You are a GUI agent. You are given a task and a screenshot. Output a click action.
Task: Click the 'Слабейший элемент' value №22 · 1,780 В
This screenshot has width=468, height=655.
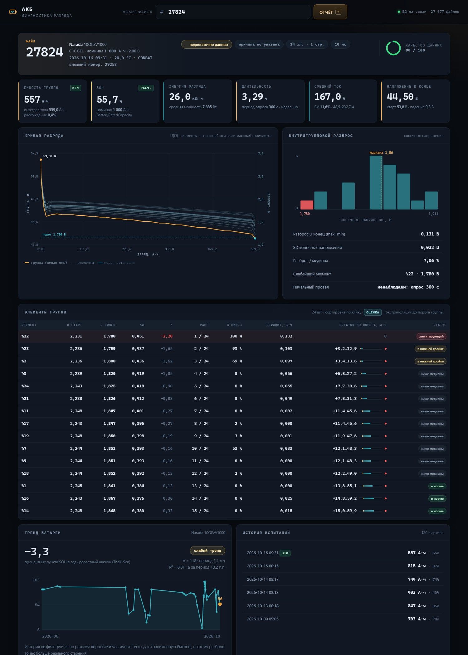pyautogui.click(x=422, y=274)
